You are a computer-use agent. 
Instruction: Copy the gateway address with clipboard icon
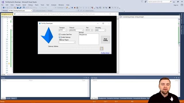pyautogui.click(x=101, y=49)
